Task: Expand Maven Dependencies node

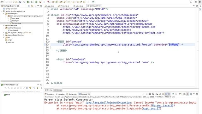Action: pos(3,35)
